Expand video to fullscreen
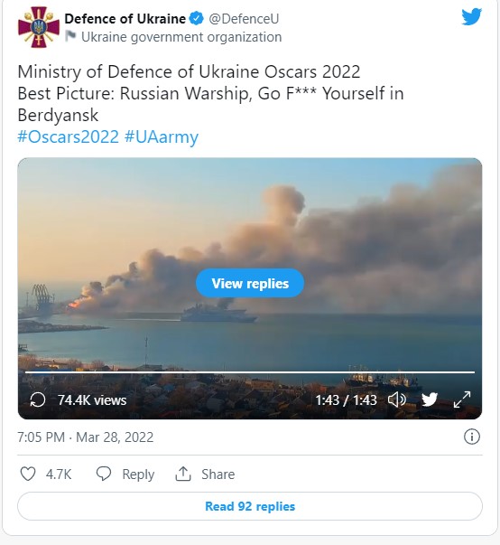This screenshot has height=545, width=500. (462, 399)
